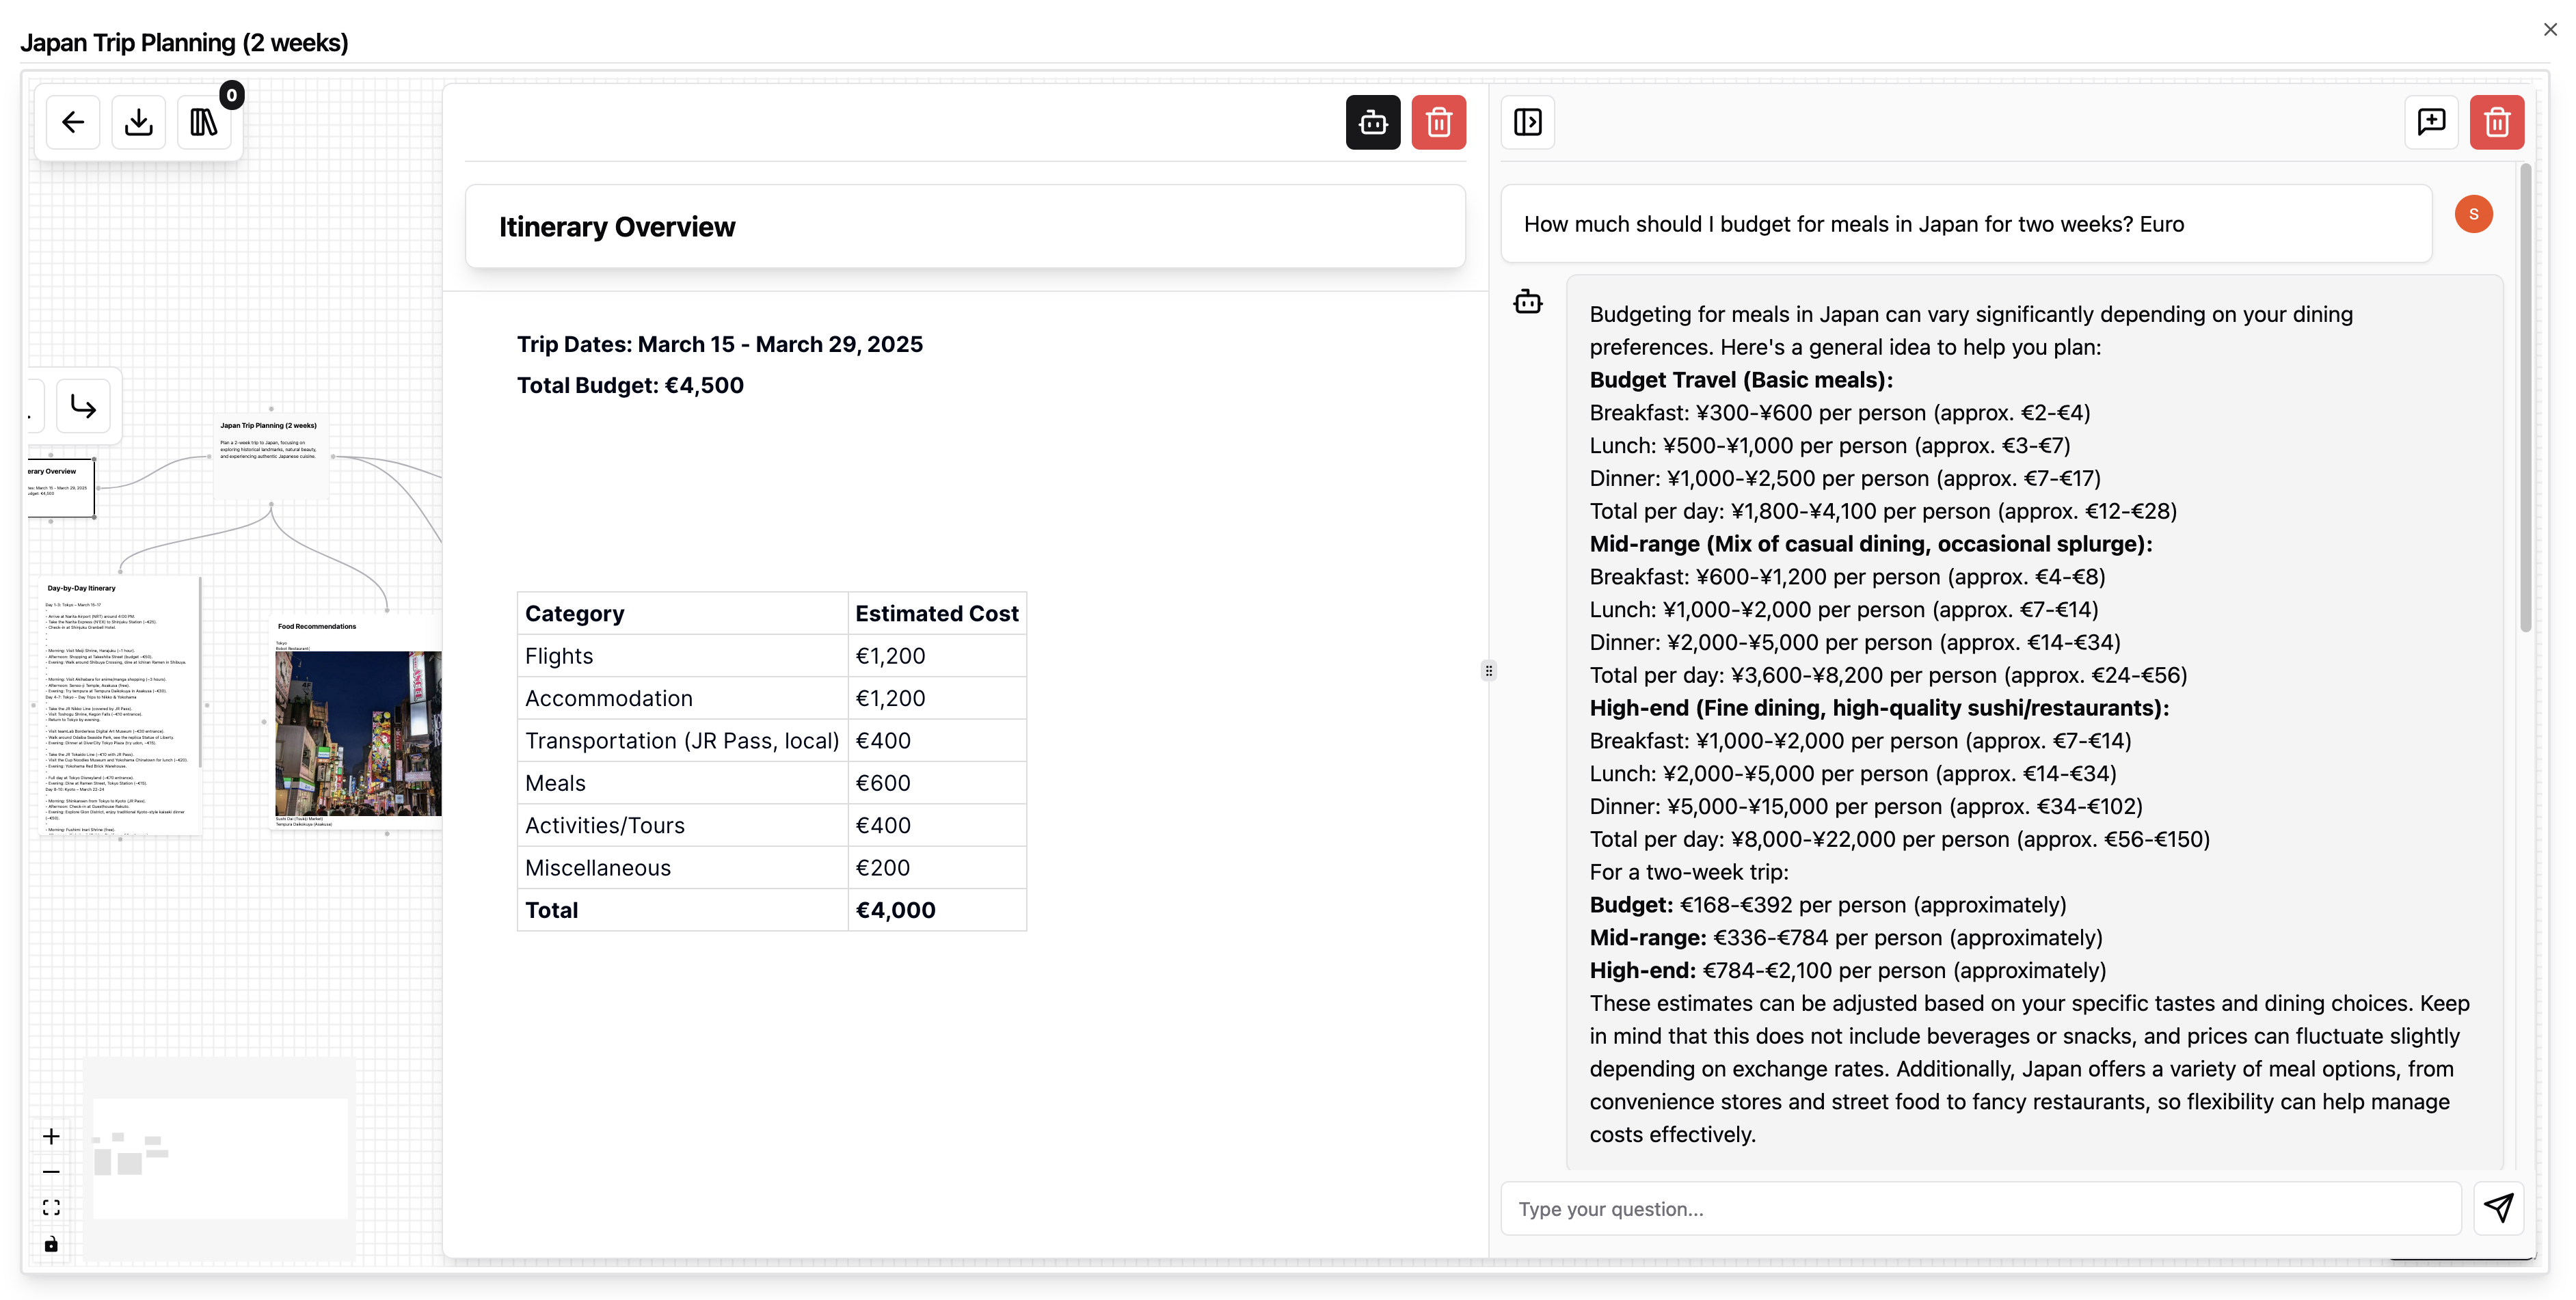Click the Activities/Tours table cell

pyautogui.click(x=682, y=825)
